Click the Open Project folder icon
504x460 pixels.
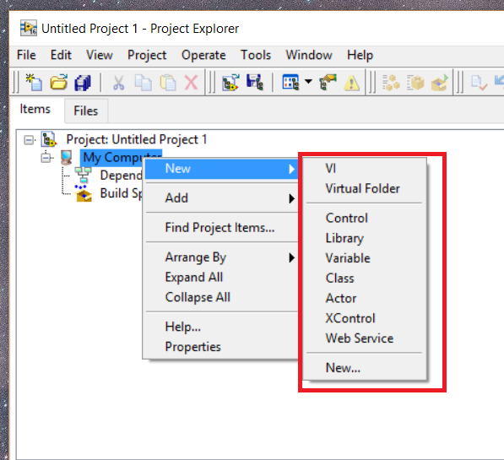pos(59,82)
